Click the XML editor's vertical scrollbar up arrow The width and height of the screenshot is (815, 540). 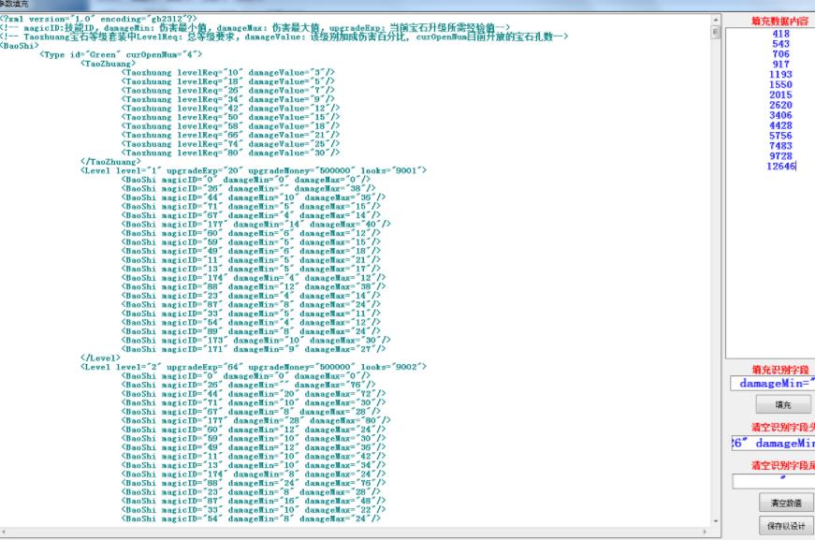[716, 20]
